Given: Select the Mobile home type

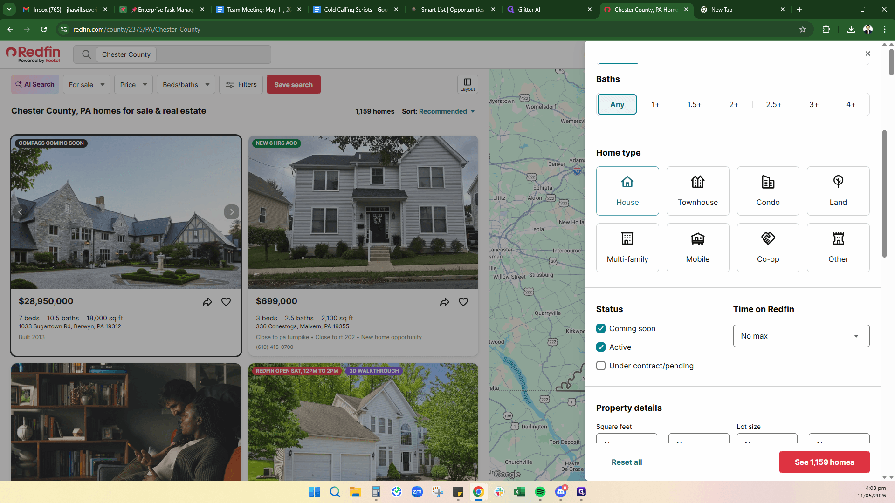Looking at the screenshot, I should (698, 248).
